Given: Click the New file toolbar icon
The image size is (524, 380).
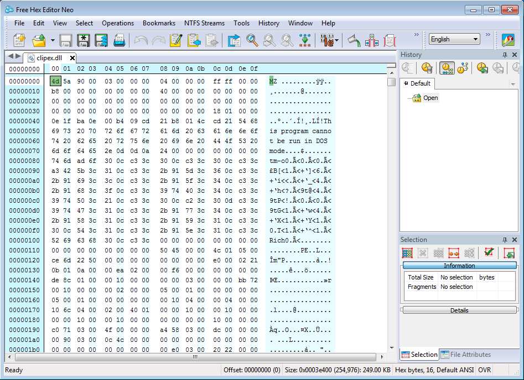Looking at the screenshot, I should tap(19, 40).
